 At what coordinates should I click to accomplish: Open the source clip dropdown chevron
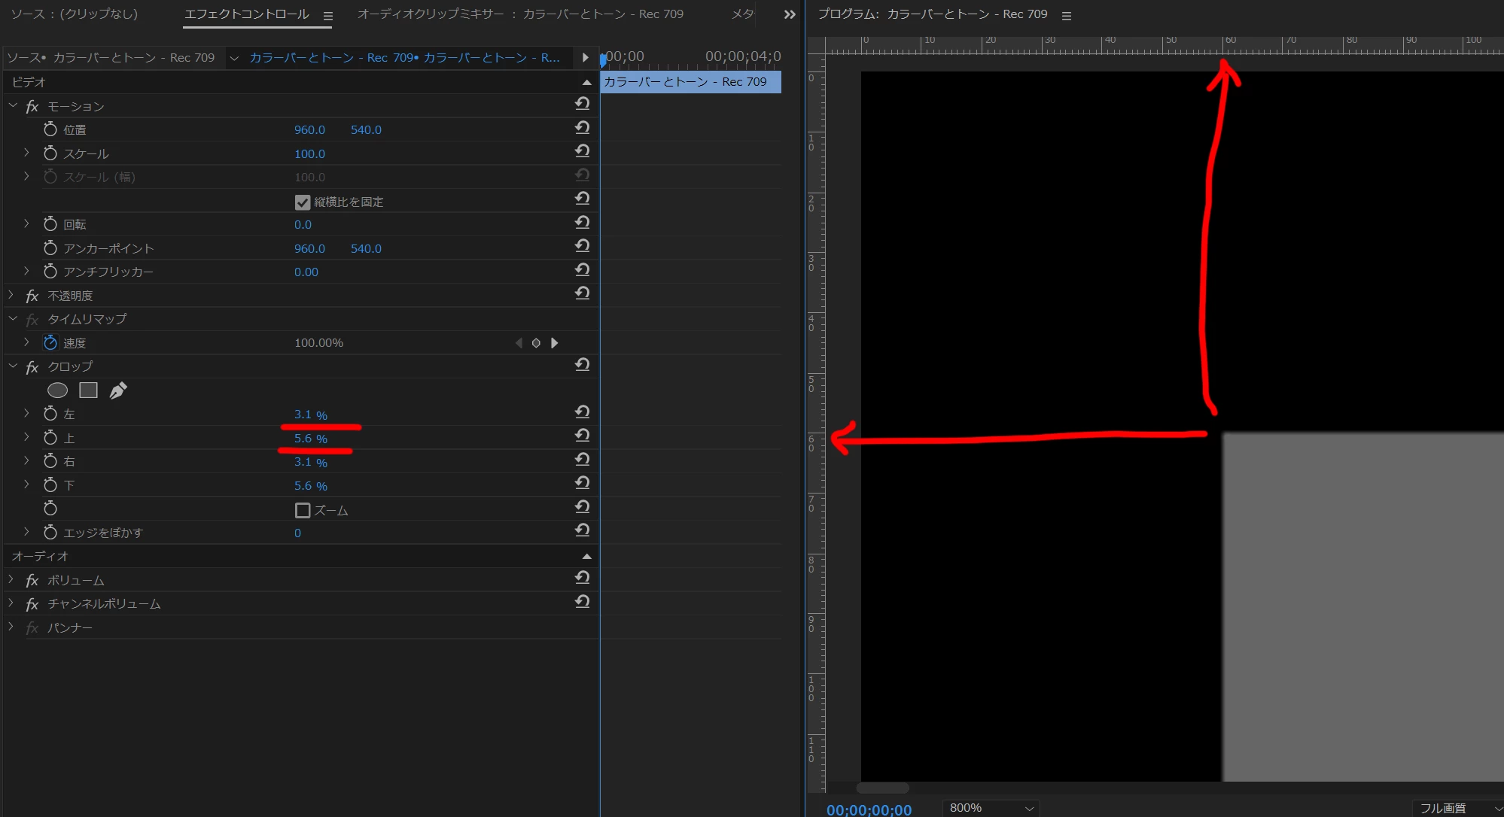[x=234, y=58]
